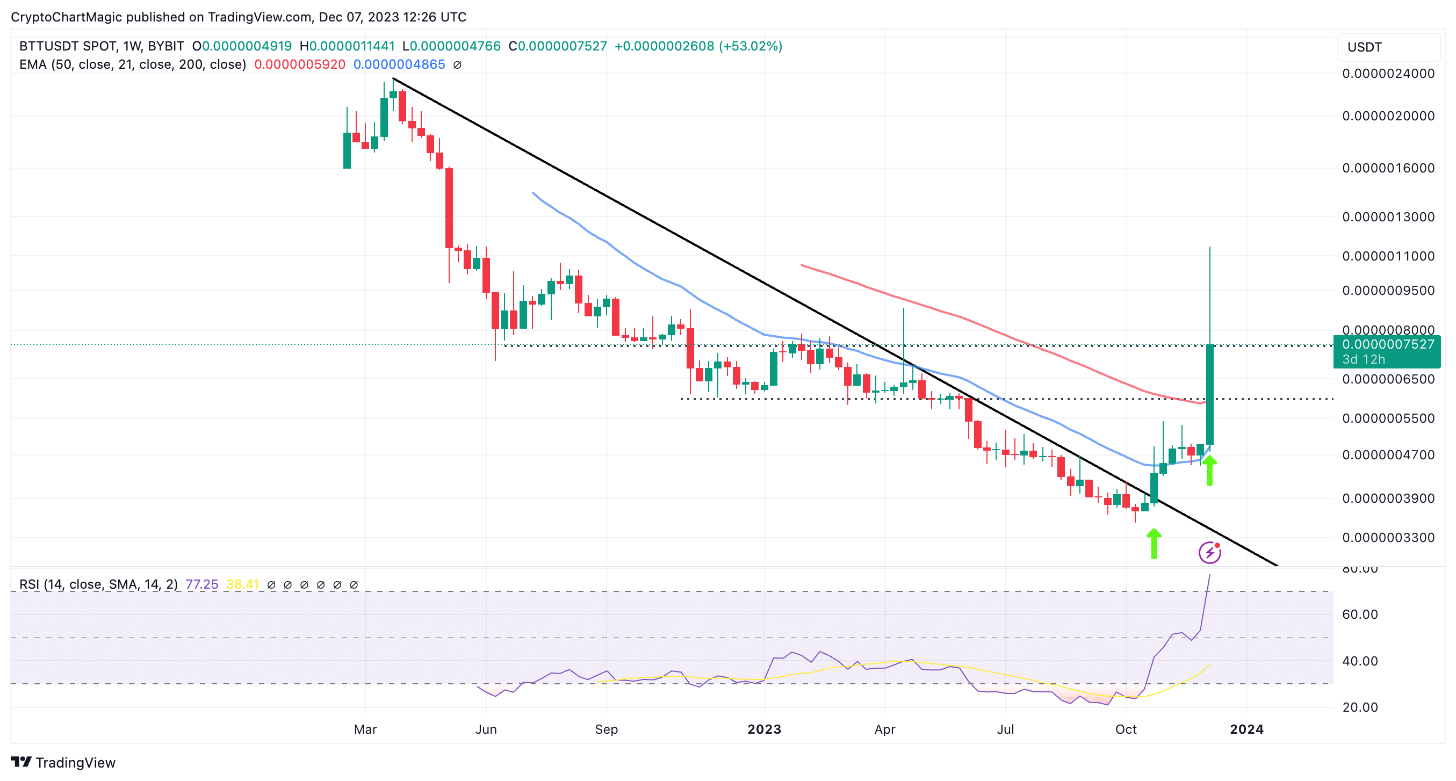Image resolution: width=1456 pixels, height=781 pixels.
Task: Click the Sep label on the time axis
Action: 607,729
